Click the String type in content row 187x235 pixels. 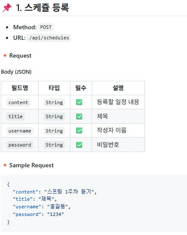click(54, 102)
